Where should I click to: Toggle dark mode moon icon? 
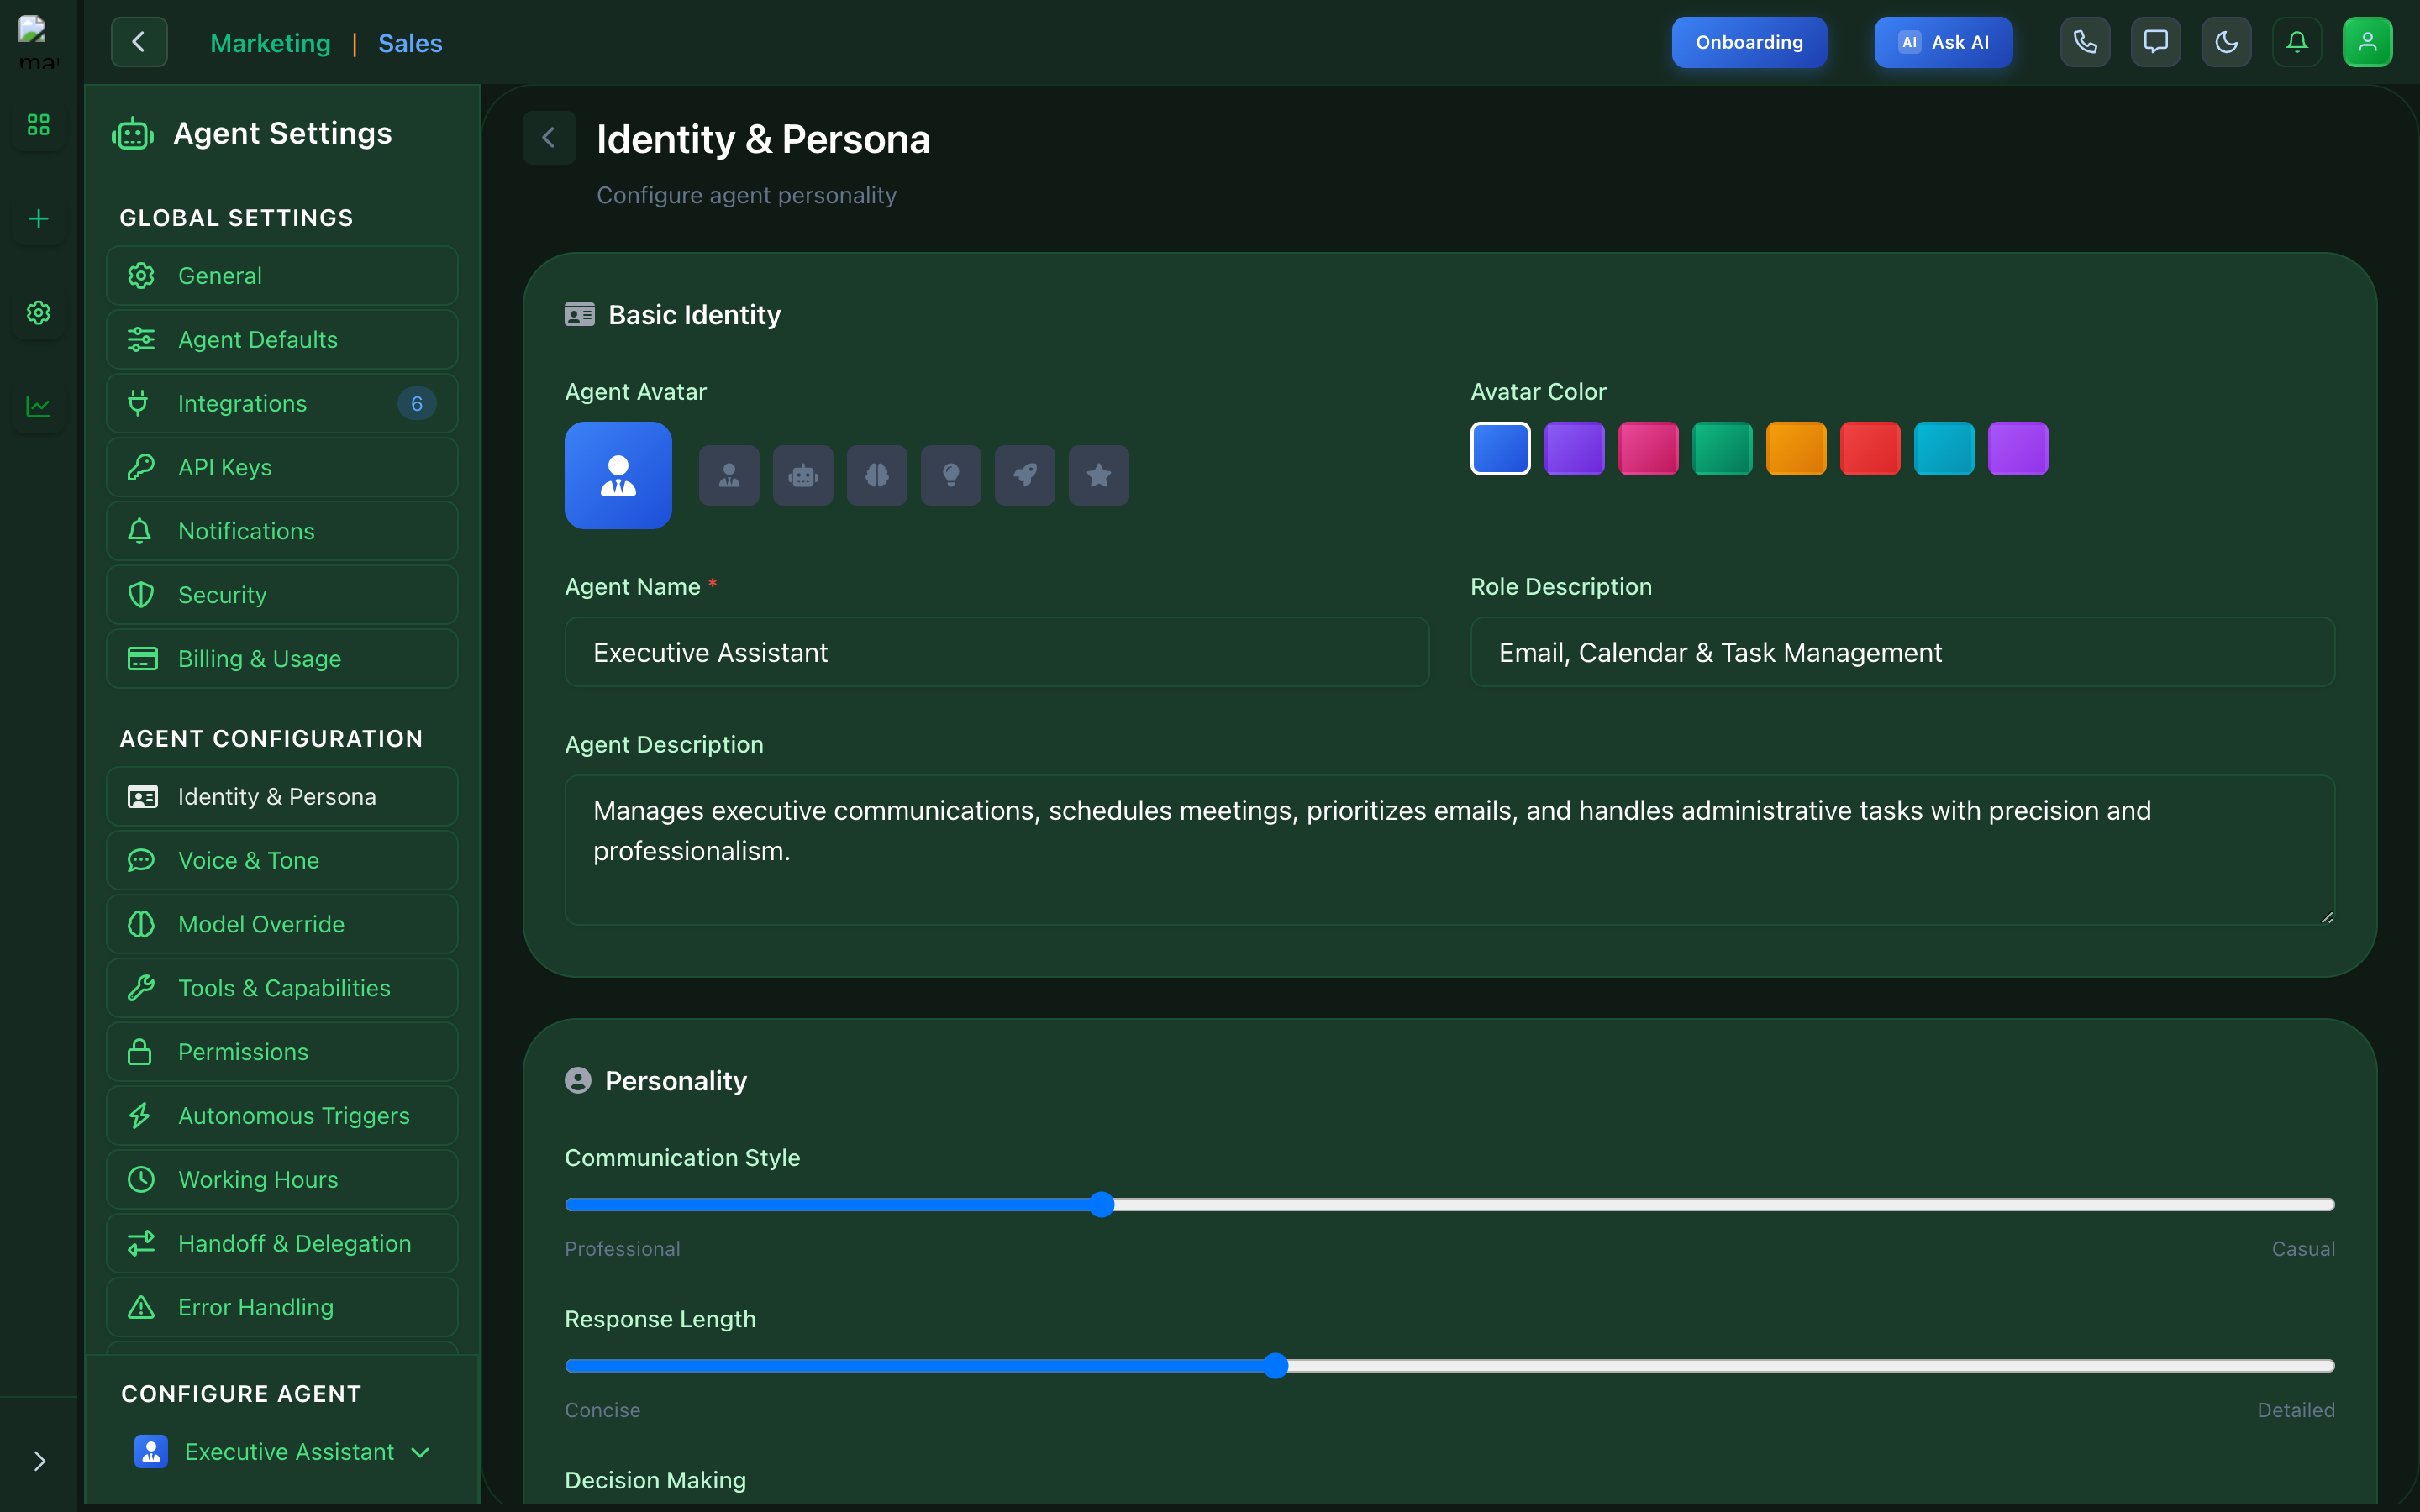pyautogui.click(x=2226, y=42)
